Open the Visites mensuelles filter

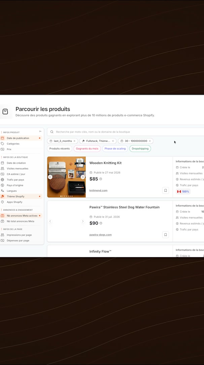21,169
